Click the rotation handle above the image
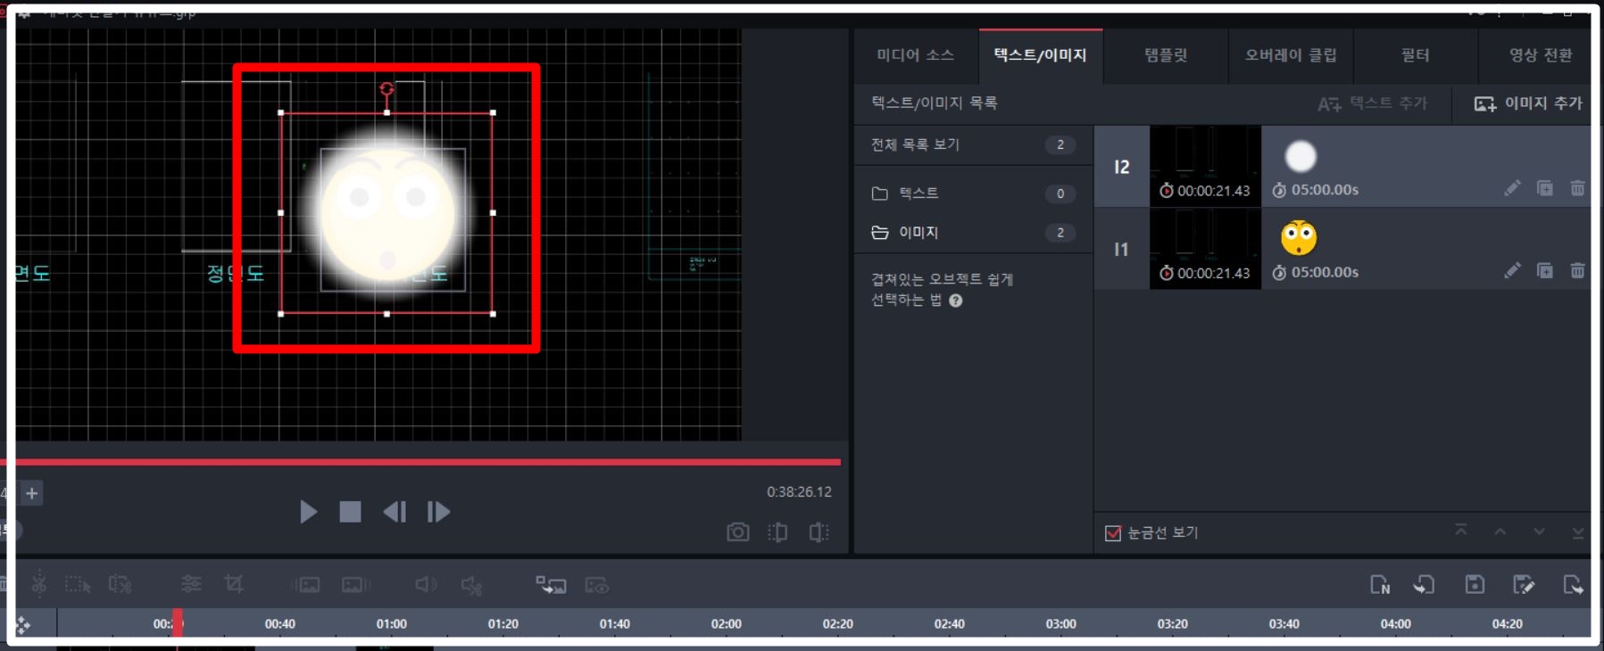This screenshot has width=1604, height=651. click(x=386, y=88)
